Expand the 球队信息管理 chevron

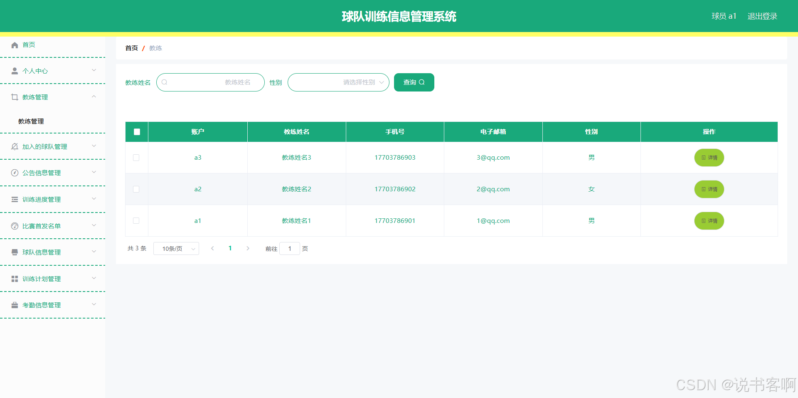tap(94, 252)
